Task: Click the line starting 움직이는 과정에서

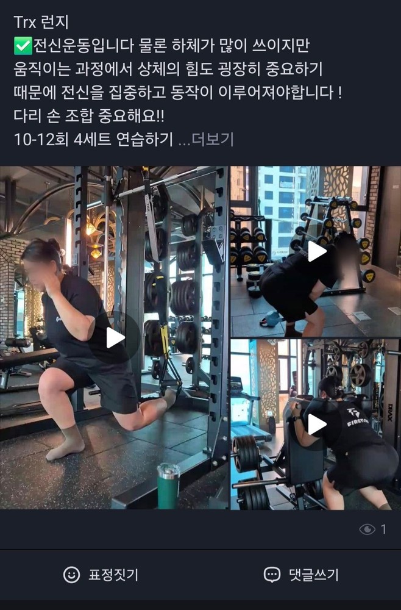Action: click(x=168, y=70)
